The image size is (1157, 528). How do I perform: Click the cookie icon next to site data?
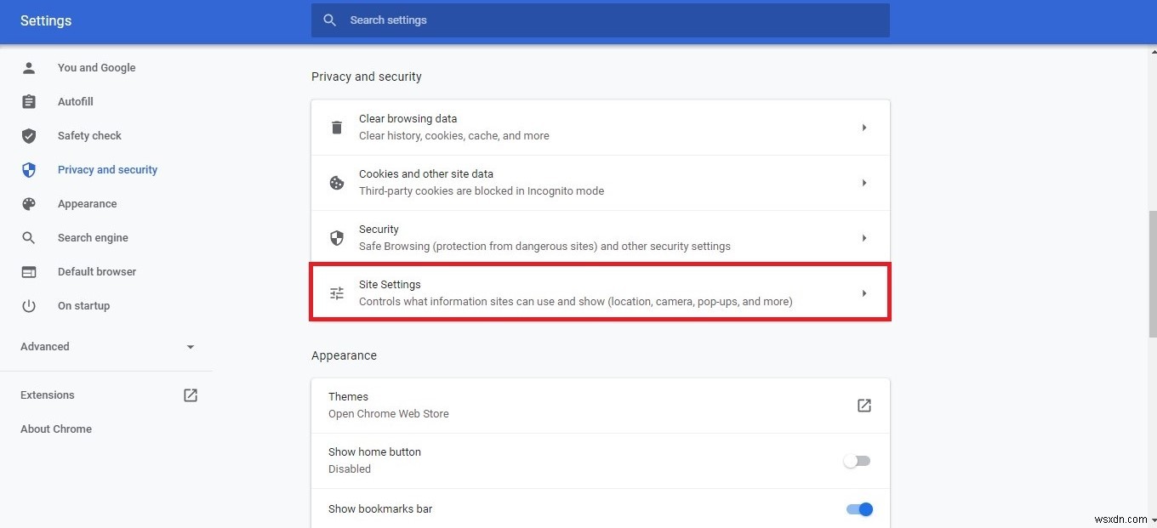pyautogui.click(x=337, y=182)
